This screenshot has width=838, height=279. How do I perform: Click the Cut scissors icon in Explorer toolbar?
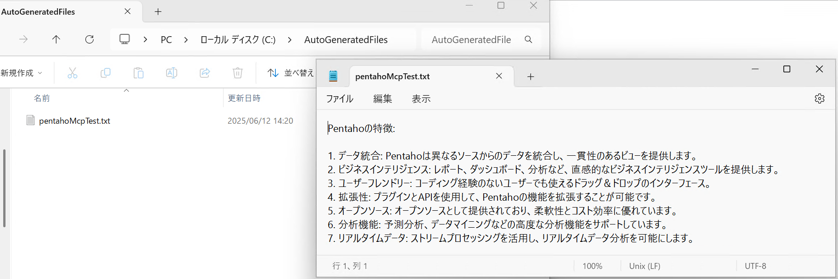tap(73, 73)
